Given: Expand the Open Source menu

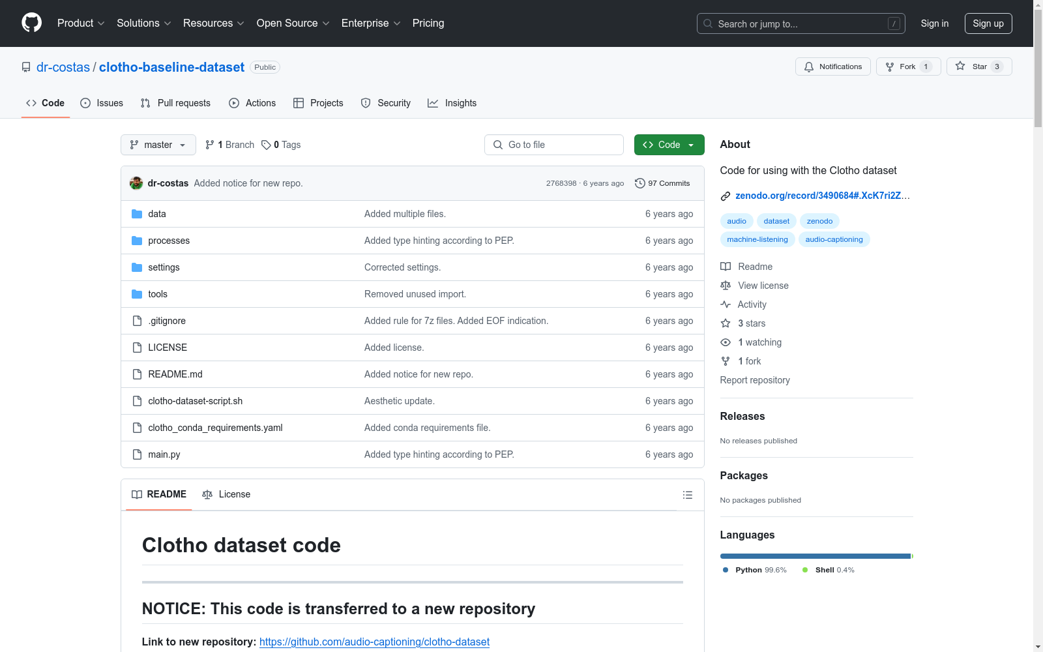Looking at the screenshot, I should click(x=293, y=23).
